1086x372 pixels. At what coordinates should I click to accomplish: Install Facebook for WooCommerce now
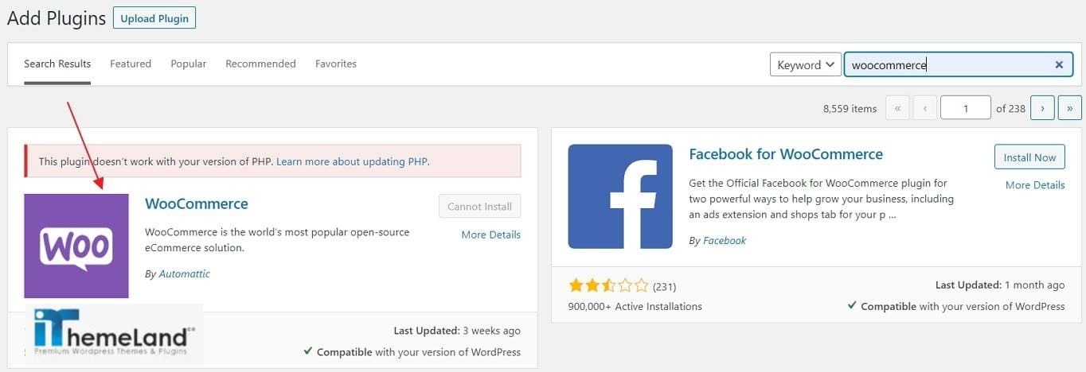click(1029, 157)
